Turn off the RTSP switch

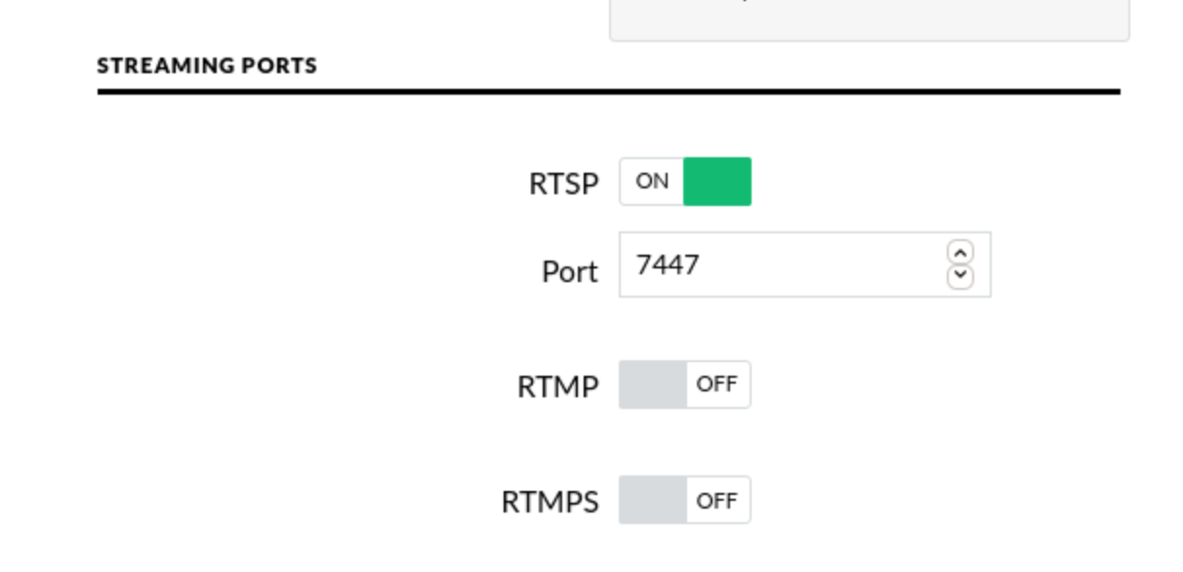pos(685,182)
